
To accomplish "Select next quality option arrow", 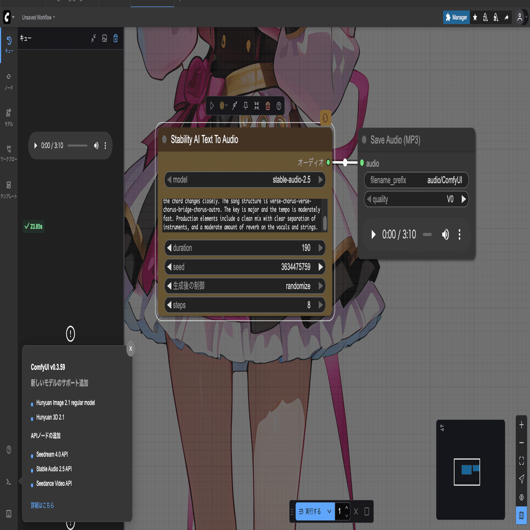I will click(x=464, y=199).
